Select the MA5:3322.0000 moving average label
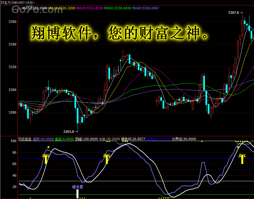This screenshot has height=199, width=254. click(35, 8)
